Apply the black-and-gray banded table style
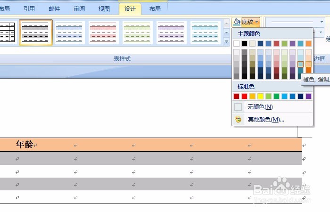330x212 pixels. 35,33
